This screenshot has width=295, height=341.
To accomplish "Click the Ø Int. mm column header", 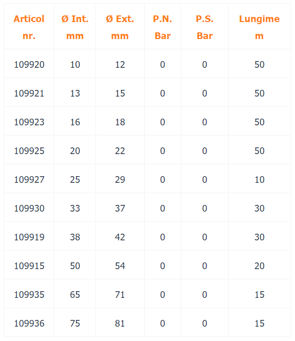I will click(75, 27).
